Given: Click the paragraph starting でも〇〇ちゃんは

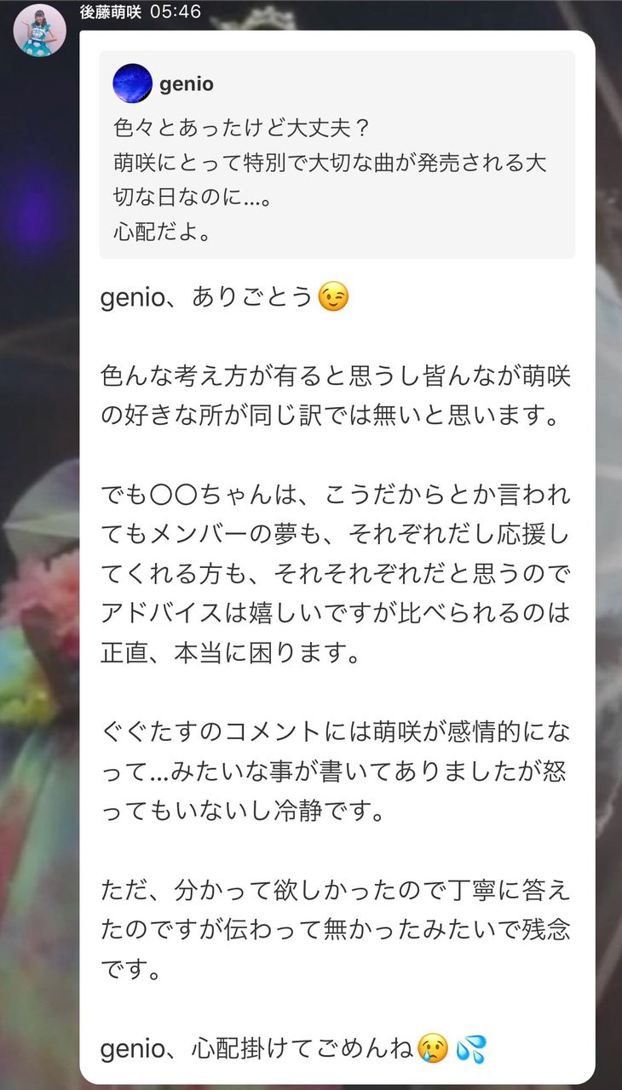Looking at the screenshot, I should tap(336, 572).
